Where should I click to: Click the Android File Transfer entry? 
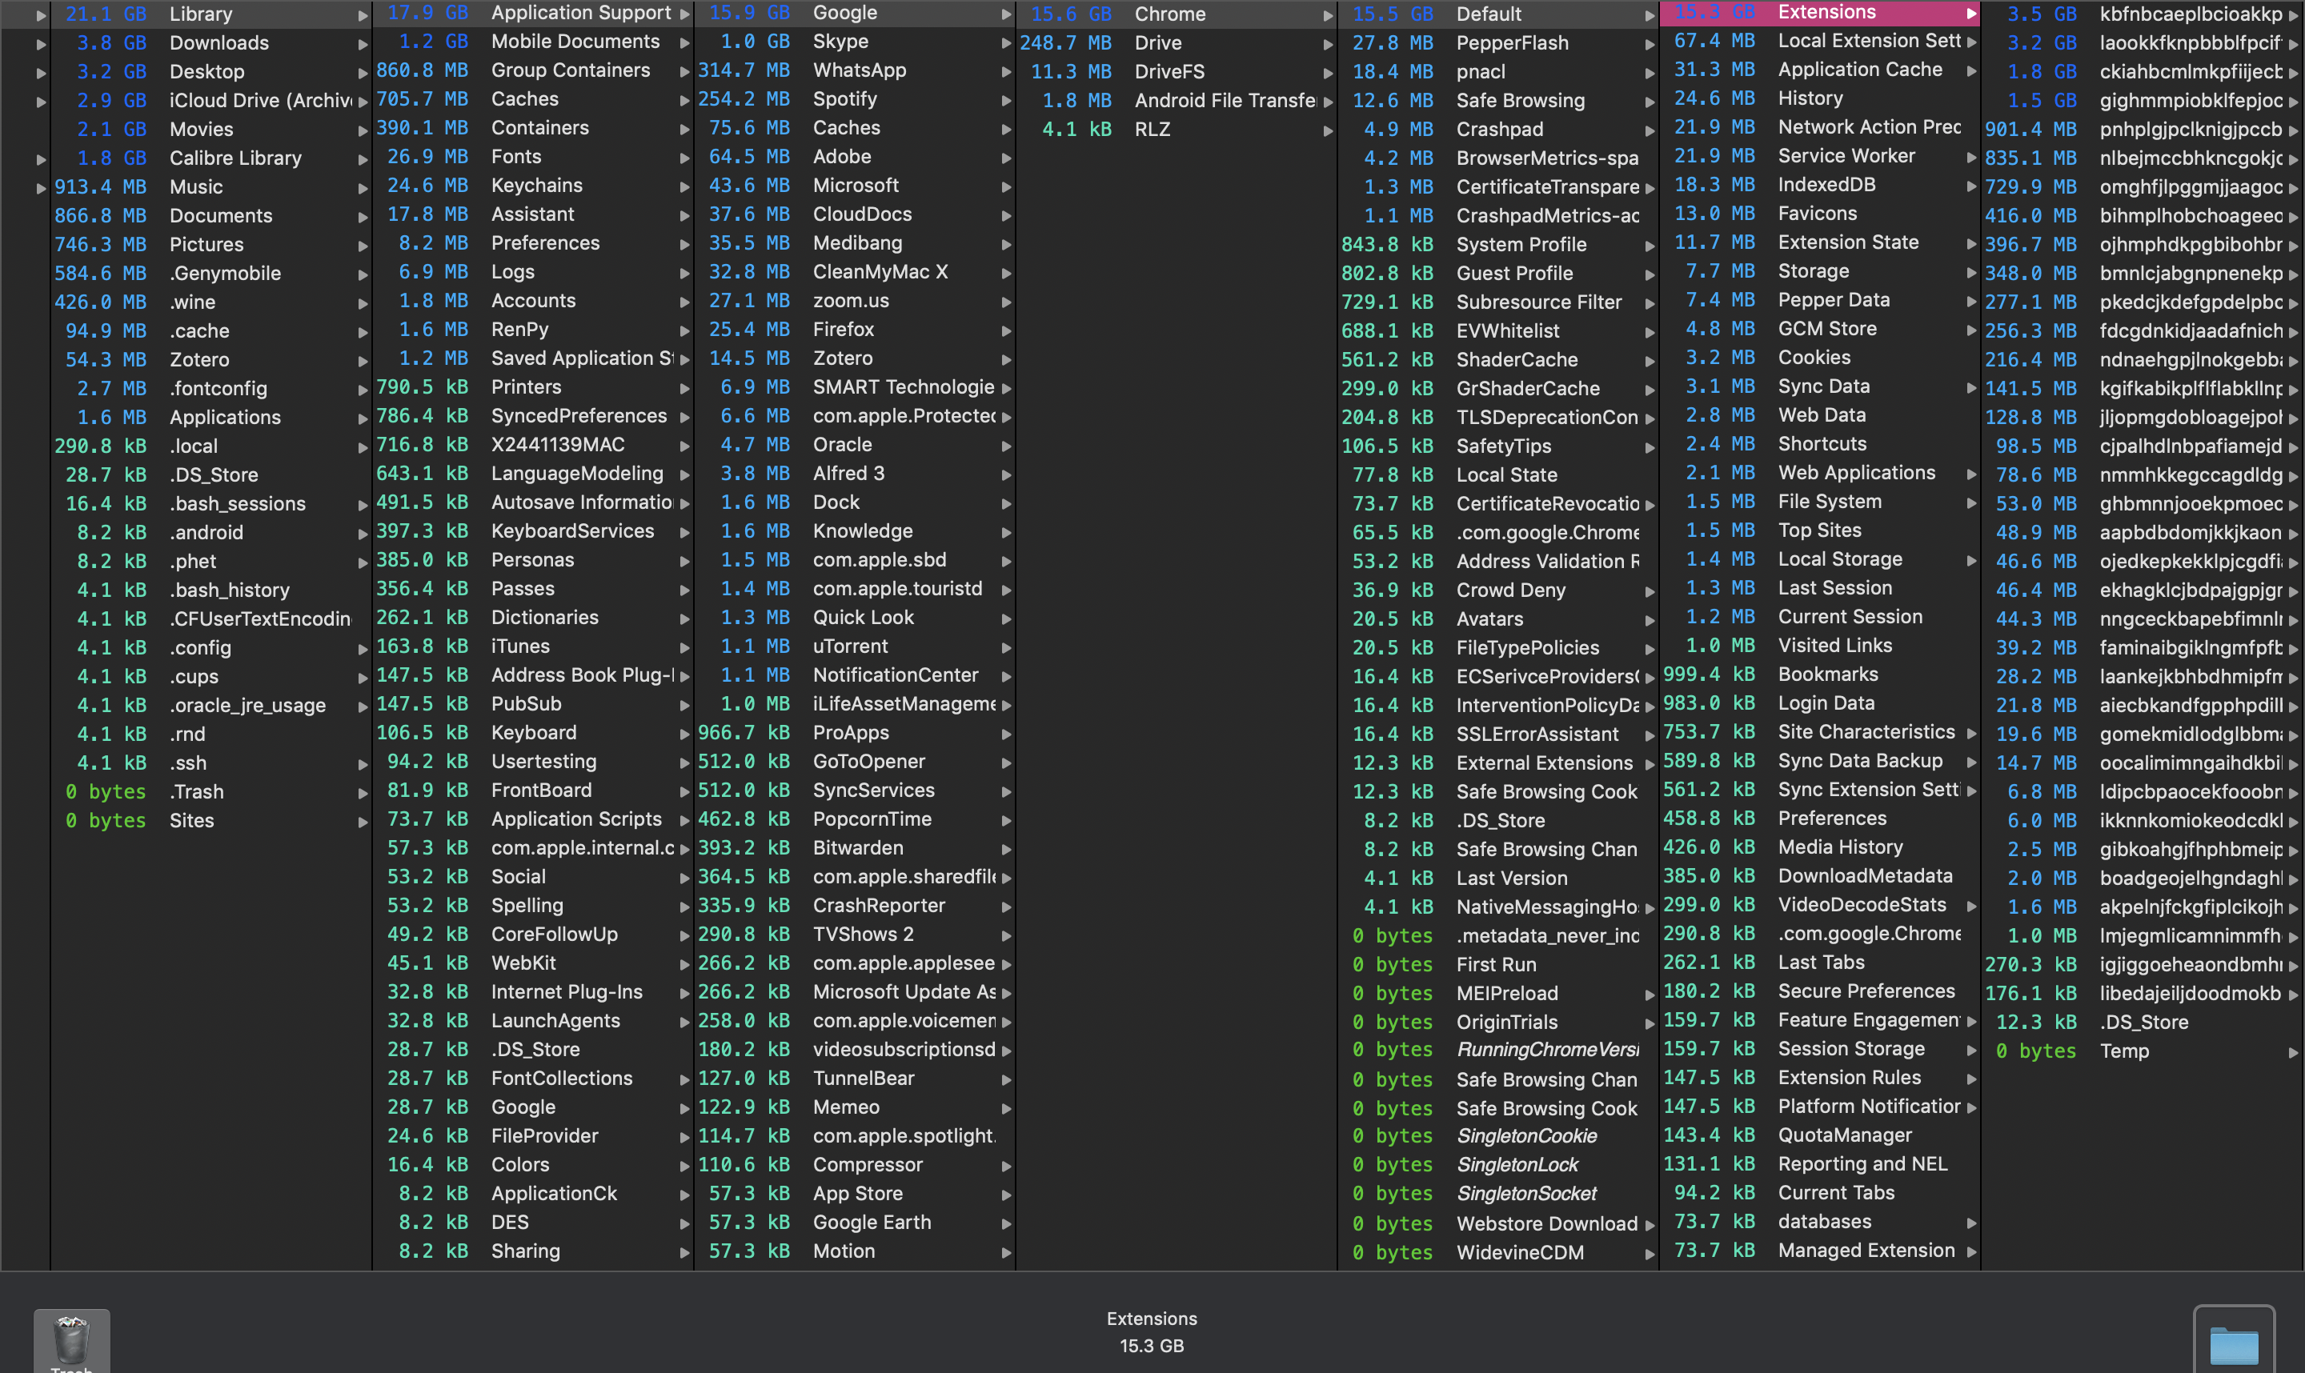tap(1223, 101)
